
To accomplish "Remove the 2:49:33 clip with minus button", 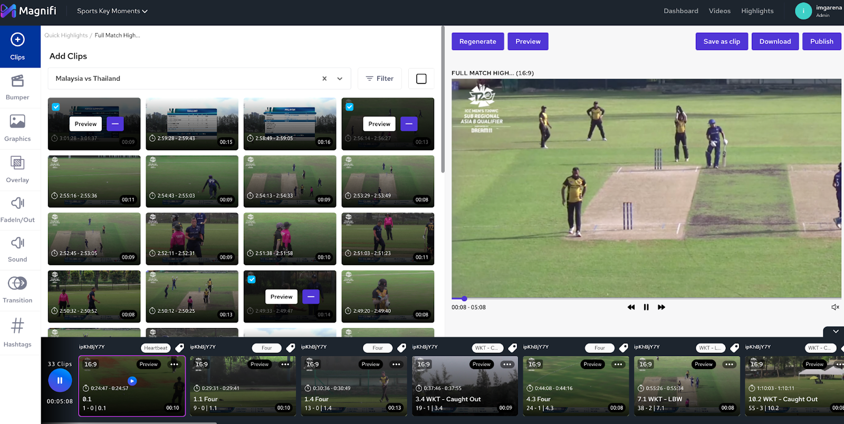I will click(x=311, y=297).
